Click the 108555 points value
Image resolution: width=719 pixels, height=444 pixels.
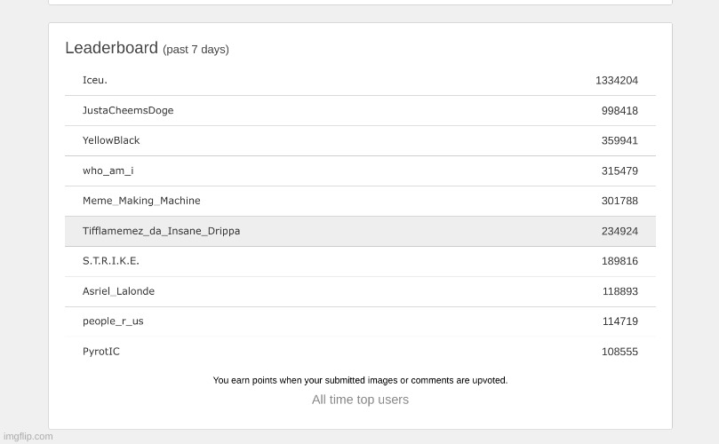tap(619, 353)
